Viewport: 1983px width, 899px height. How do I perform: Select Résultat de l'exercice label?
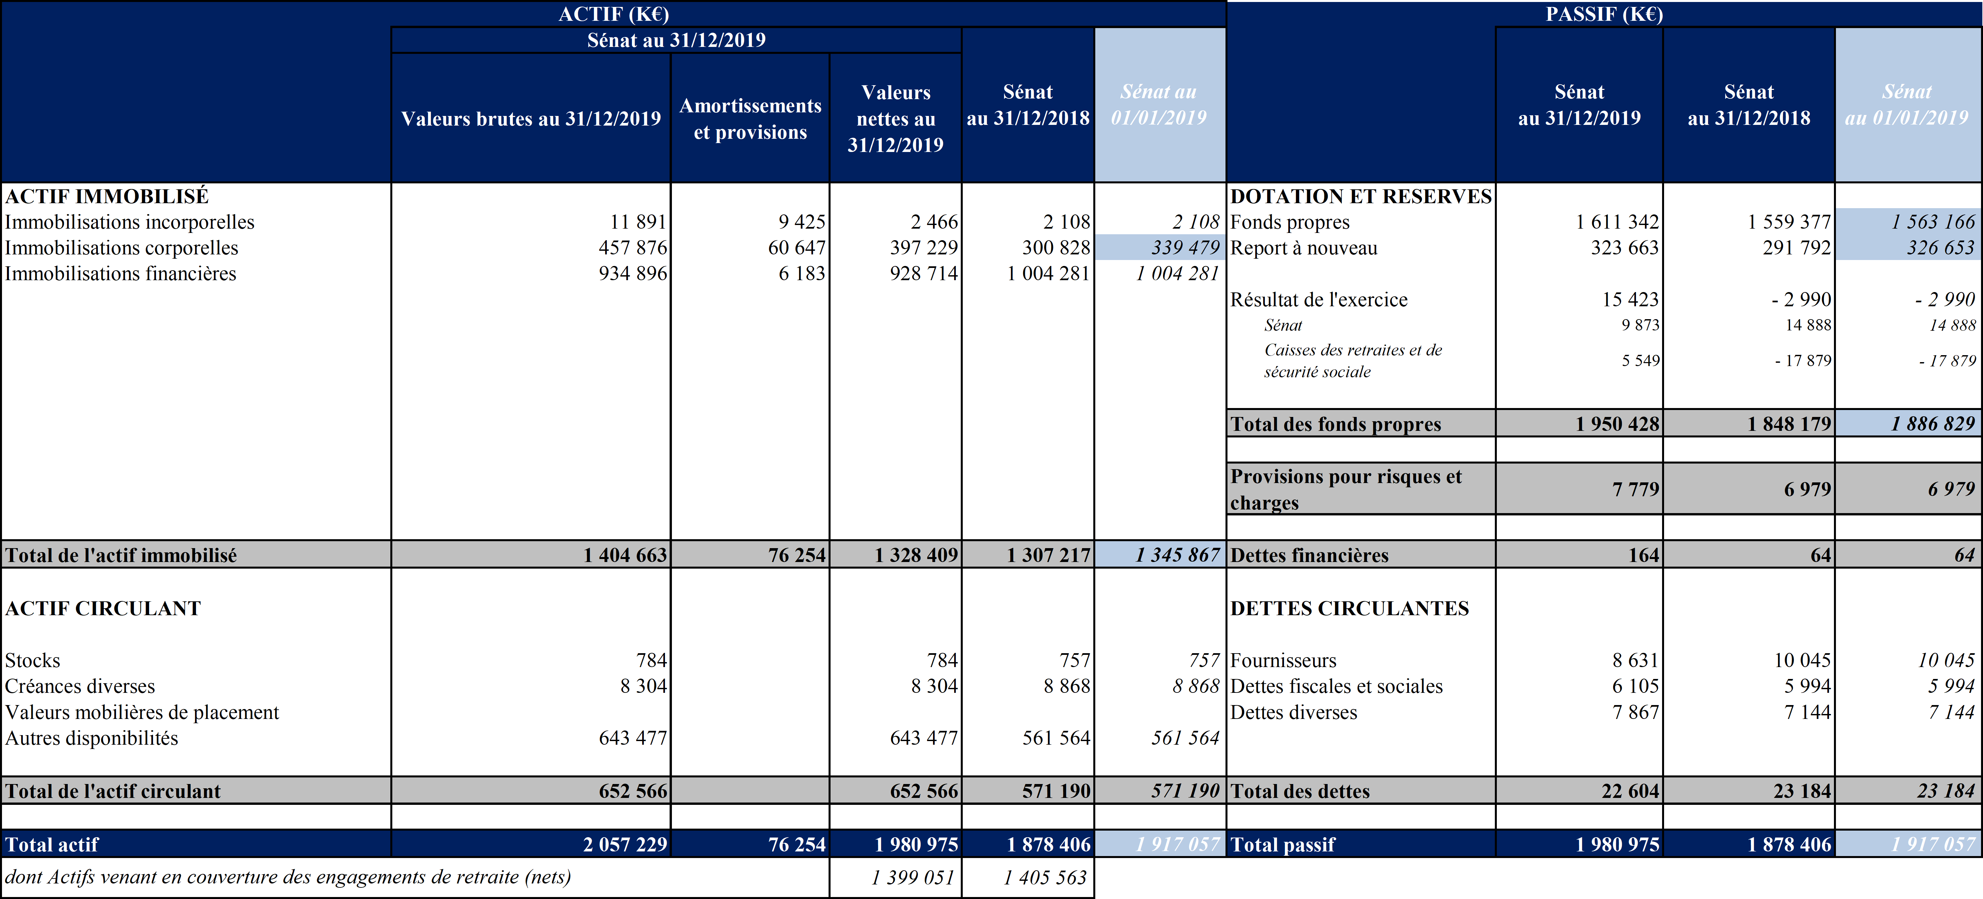coord(1319,299)
